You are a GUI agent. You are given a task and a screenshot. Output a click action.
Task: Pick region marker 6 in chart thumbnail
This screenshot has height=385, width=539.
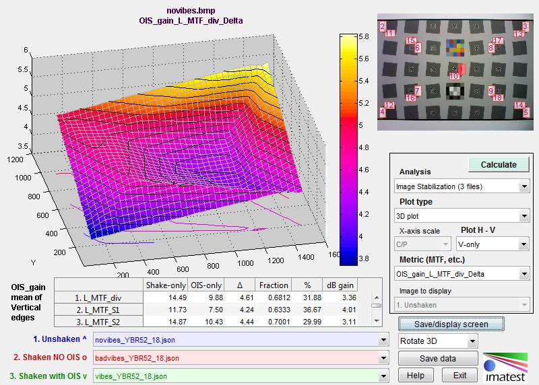coord(417,48)
